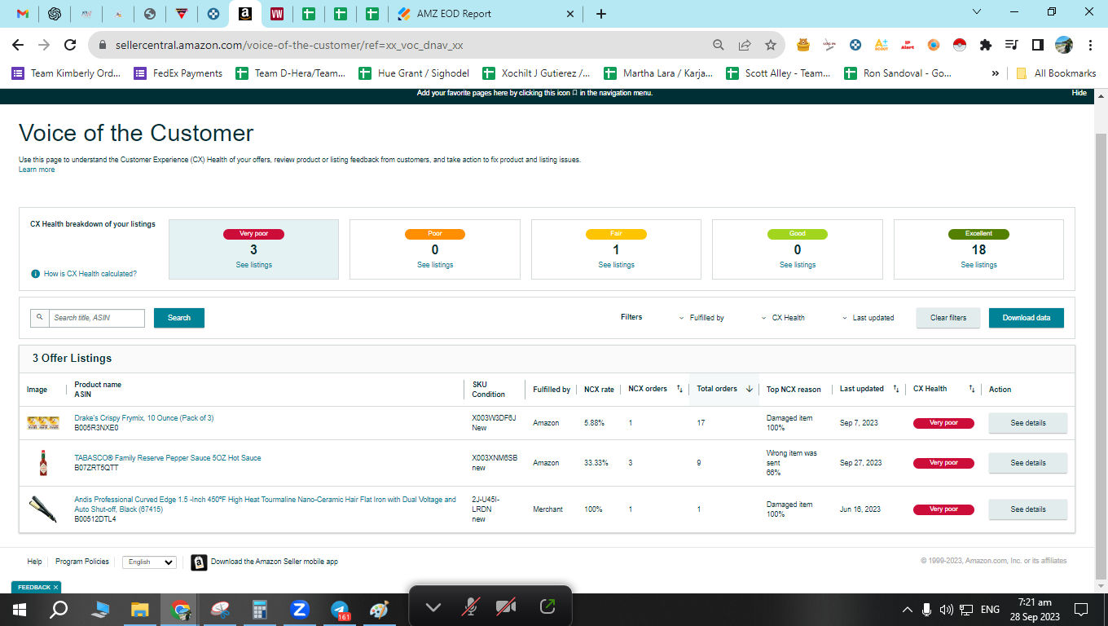The height and width of the screenshot is (626, 1108).
Task: Show more bookmarks with the double chevron
Action: [995, 73]
